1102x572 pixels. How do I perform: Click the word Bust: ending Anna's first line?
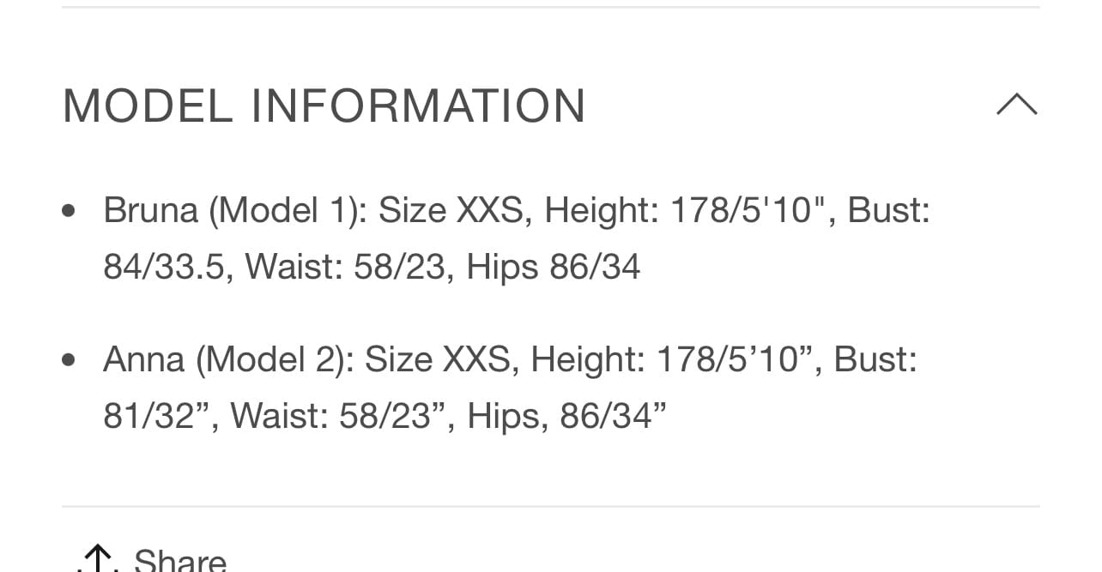(x=875, y=359)
